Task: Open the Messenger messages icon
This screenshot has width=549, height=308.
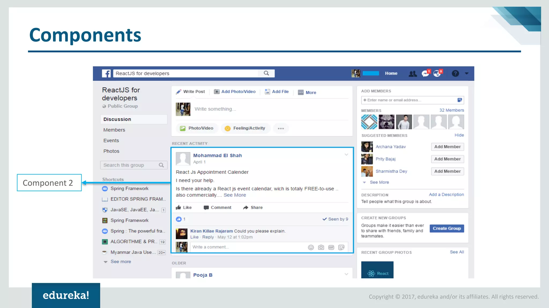Action: coord(426,73)
